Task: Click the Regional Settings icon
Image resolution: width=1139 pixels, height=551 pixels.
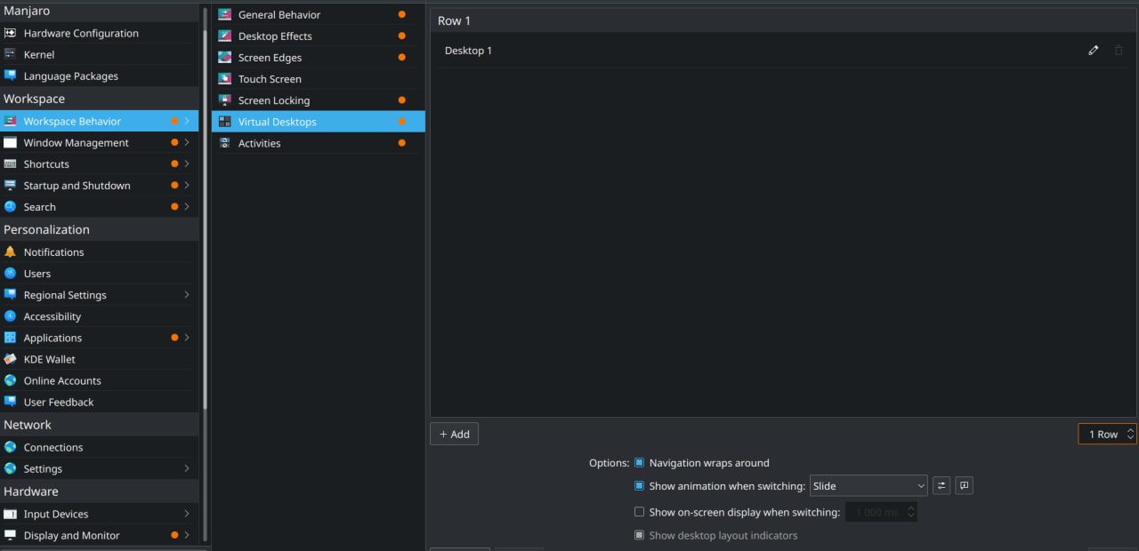Action: [10, 294]
